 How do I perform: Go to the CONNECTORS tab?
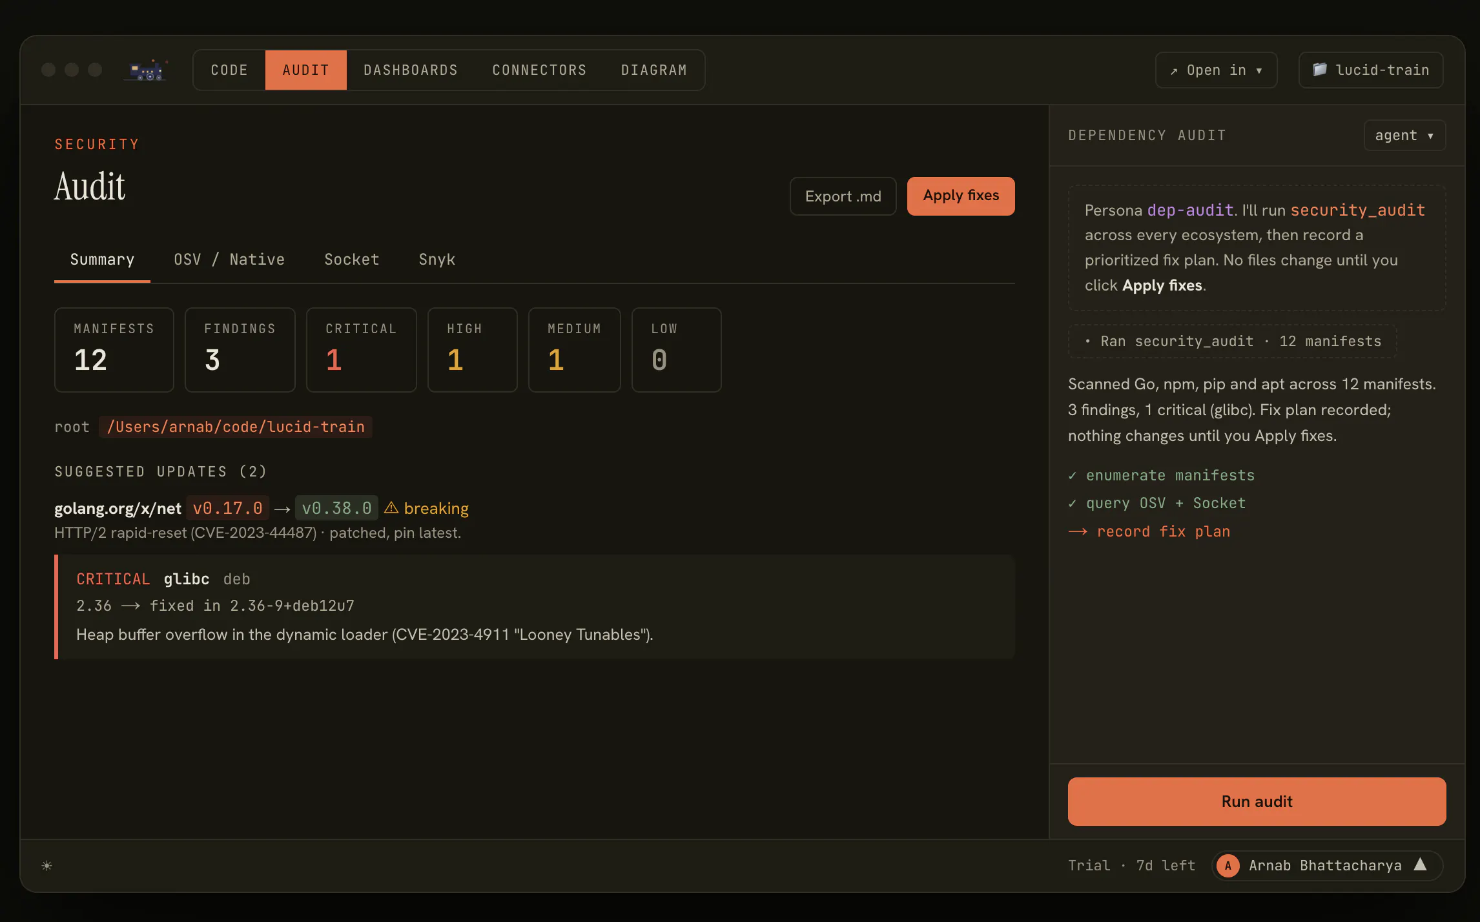540,70
